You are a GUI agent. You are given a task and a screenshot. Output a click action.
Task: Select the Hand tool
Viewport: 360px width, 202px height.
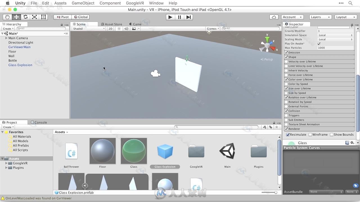(x=7, y=17)
